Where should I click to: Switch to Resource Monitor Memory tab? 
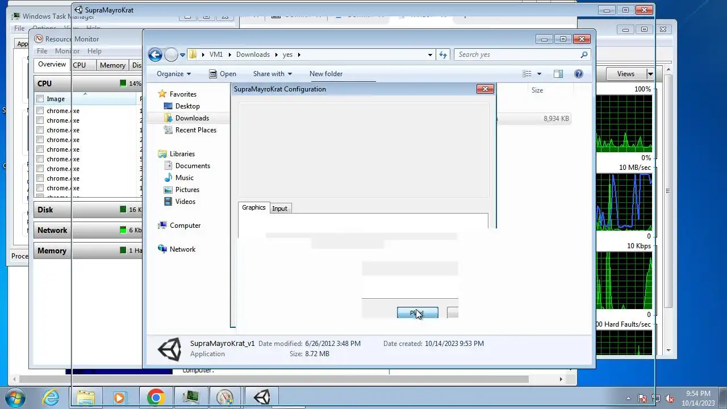click(112, 65)
